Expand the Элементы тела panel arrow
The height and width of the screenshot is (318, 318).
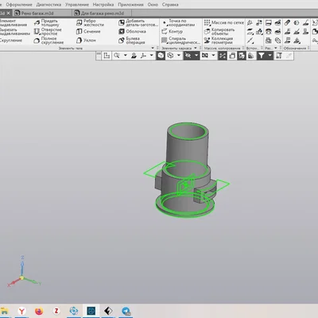tap(153, 48)
